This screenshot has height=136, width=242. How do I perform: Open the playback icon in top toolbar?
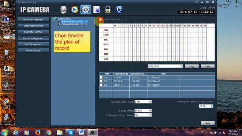coord(74,9)
